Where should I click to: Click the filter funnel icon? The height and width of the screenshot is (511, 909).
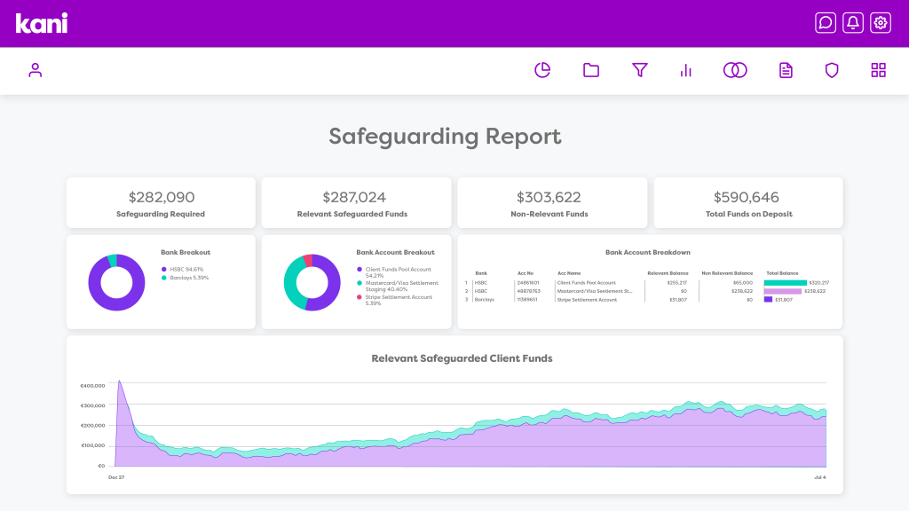click(640, 70)
